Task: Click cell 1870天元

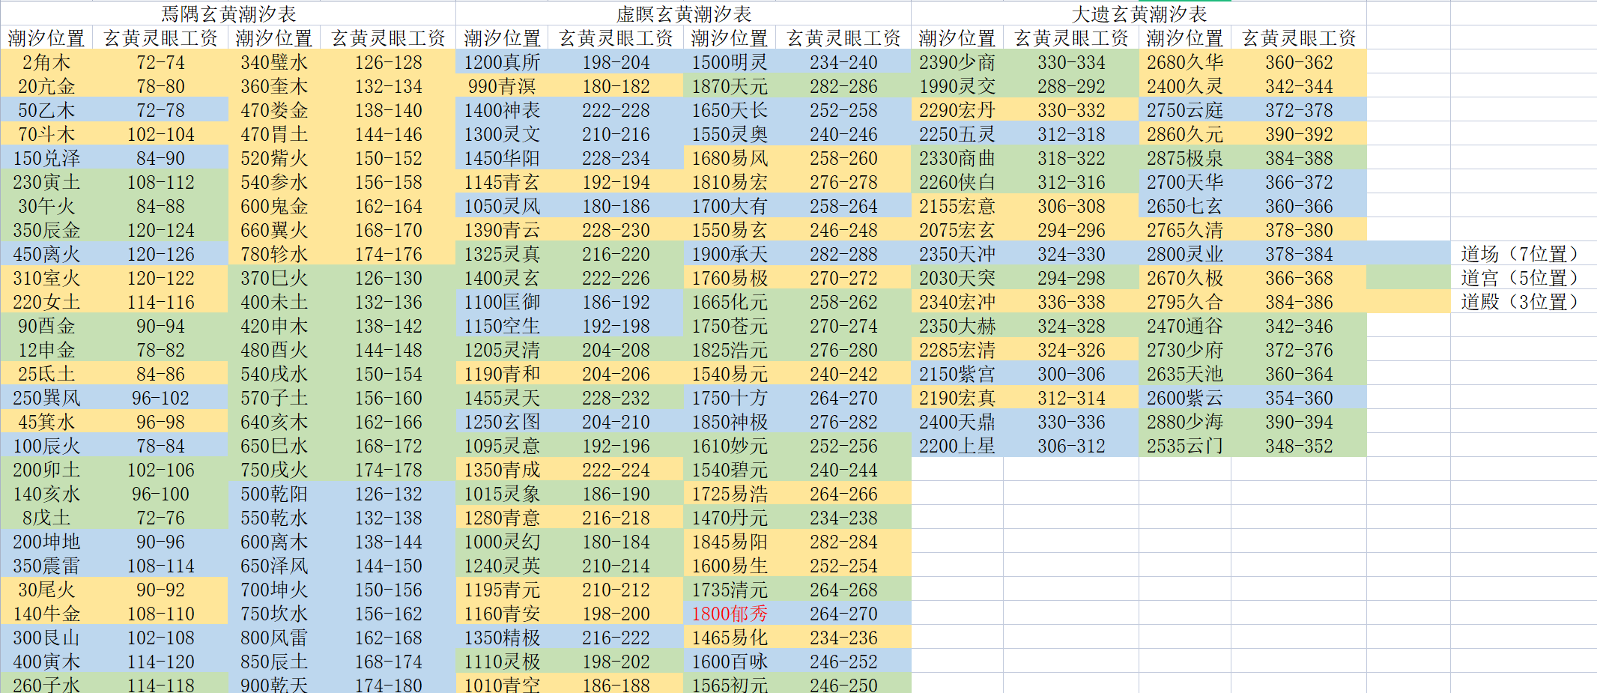Action: 730,85
